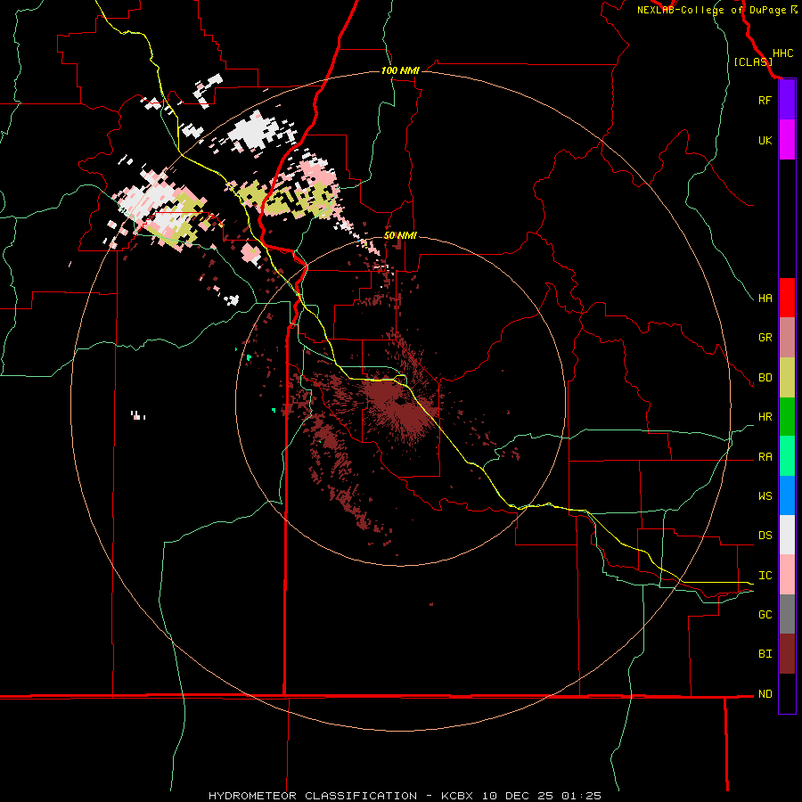Select the GC gray legend swatch
Viewport: 802px width, 802px height.
[x=787, y=614]
